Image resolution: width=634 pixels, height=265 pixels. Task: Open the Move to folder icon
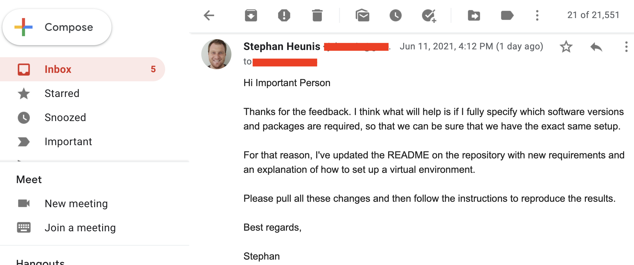point(474,15)
